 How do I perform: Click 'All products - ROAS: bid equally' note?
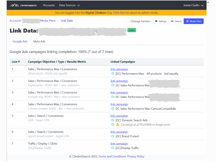coord(48,73)
